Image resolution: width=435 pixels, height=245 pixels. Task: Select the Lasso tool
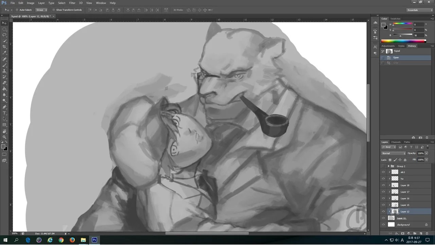(x=4, y=35)
